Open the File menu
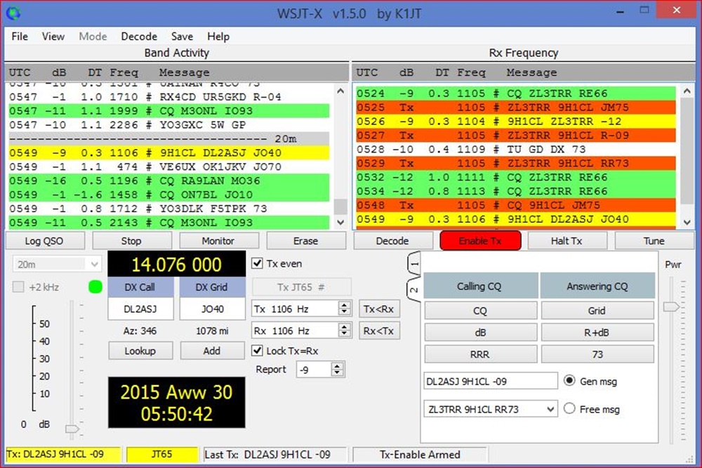Viewport: 702px width, 468px height. click(x=20, y=37)
